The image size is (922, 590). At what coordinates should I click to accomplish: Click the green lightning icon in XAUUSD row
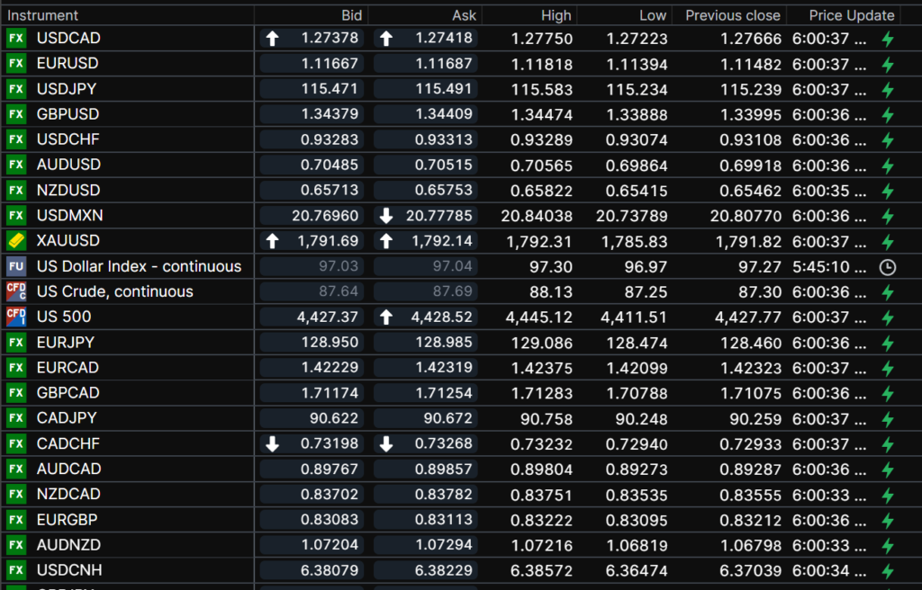888,242
